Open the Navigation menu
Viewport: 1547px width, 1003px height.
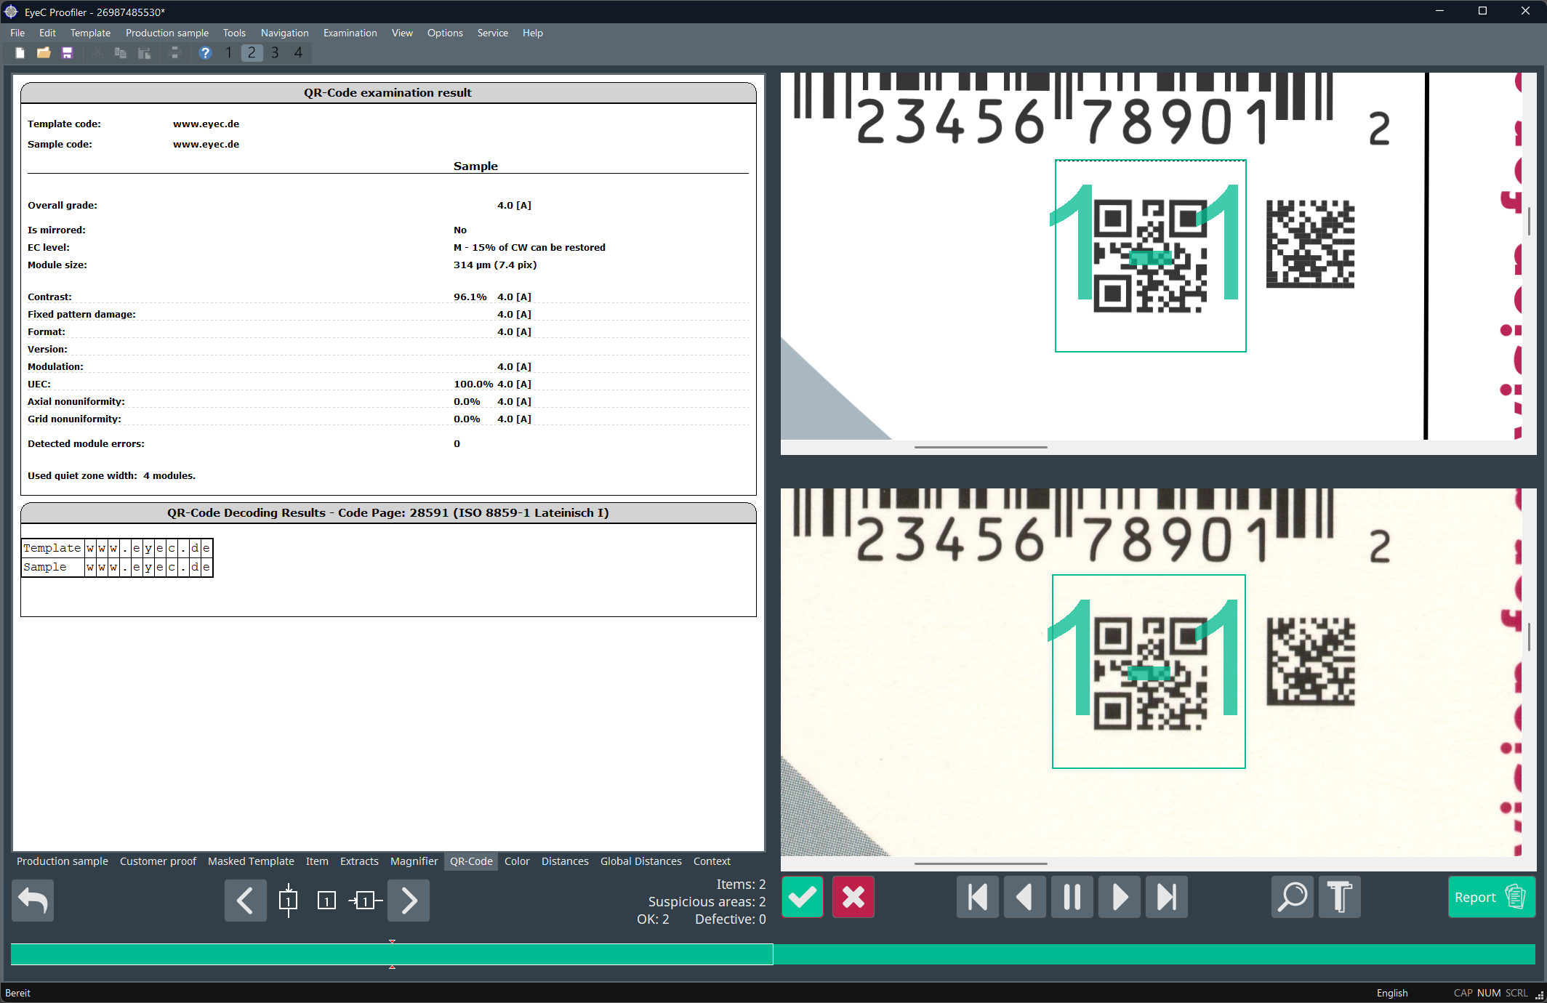pyautogui.click(x=284, y=33)
